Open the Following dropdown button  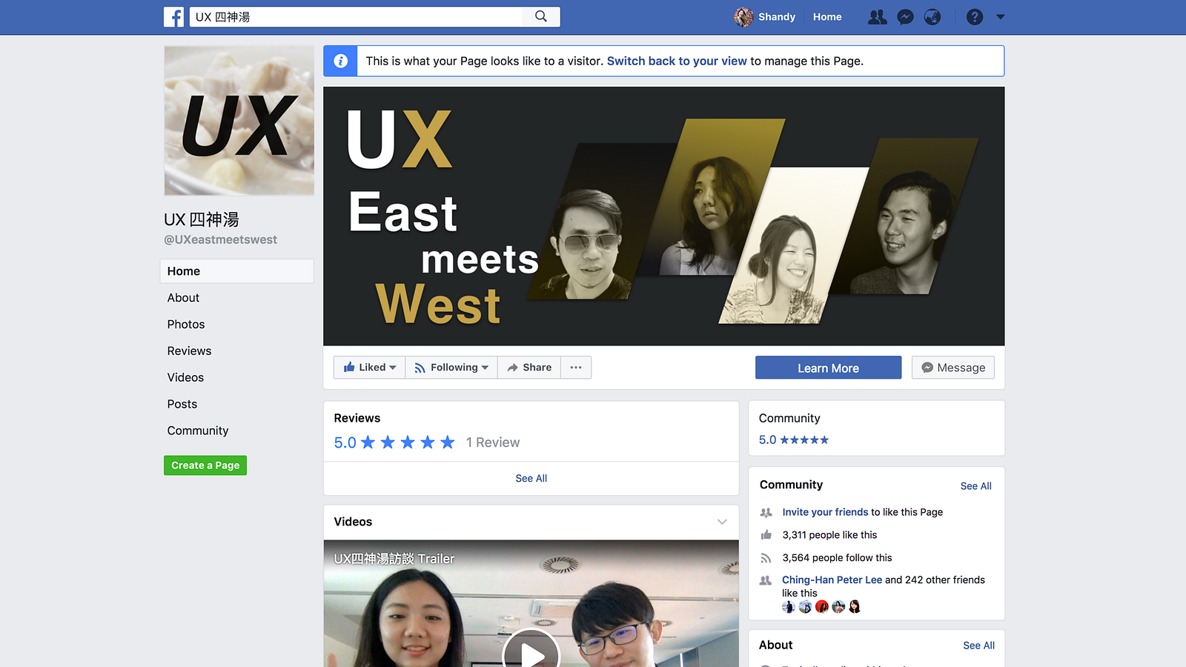tap(451, 368)
